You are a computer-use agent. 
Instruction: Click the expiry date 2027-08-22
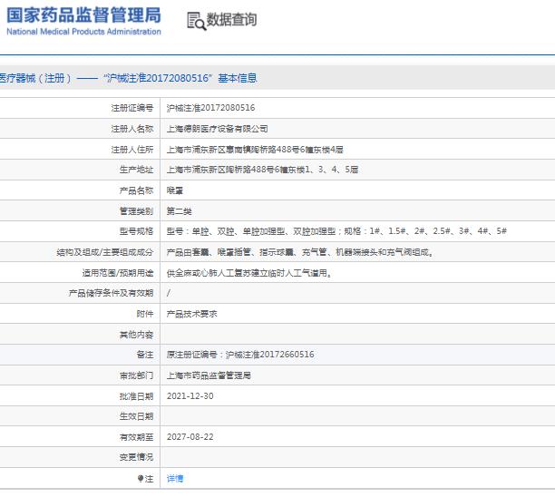(190, 436)
